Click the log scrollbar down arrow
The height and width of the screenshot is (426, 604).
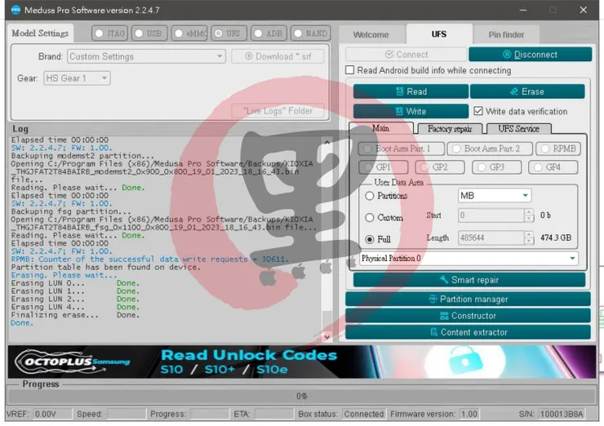(326, 337)
